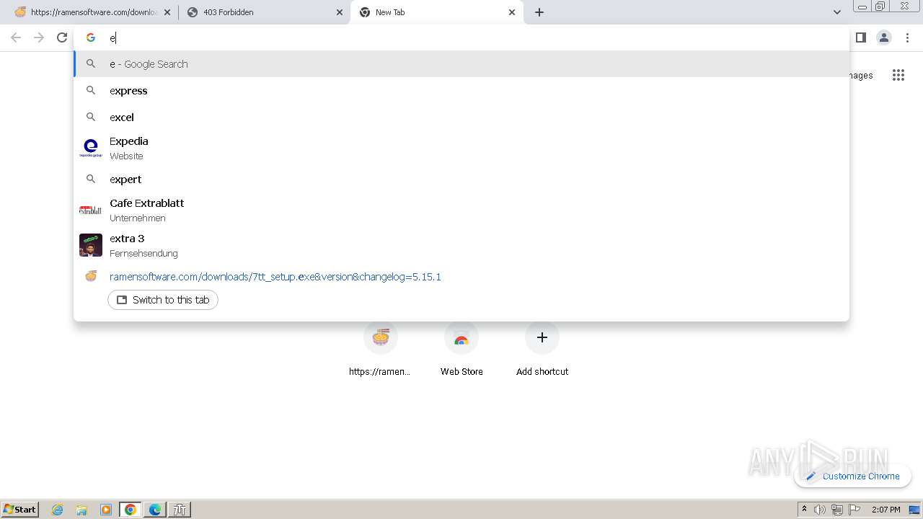This screenshot has height=519, width=923.
Task: Click the ramen bowl favicon in suggestions
Action: (91, 276)
